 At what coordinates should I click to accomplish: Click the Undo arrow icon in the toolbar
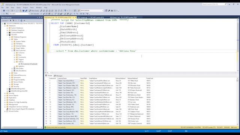click(x=65, y=10)
